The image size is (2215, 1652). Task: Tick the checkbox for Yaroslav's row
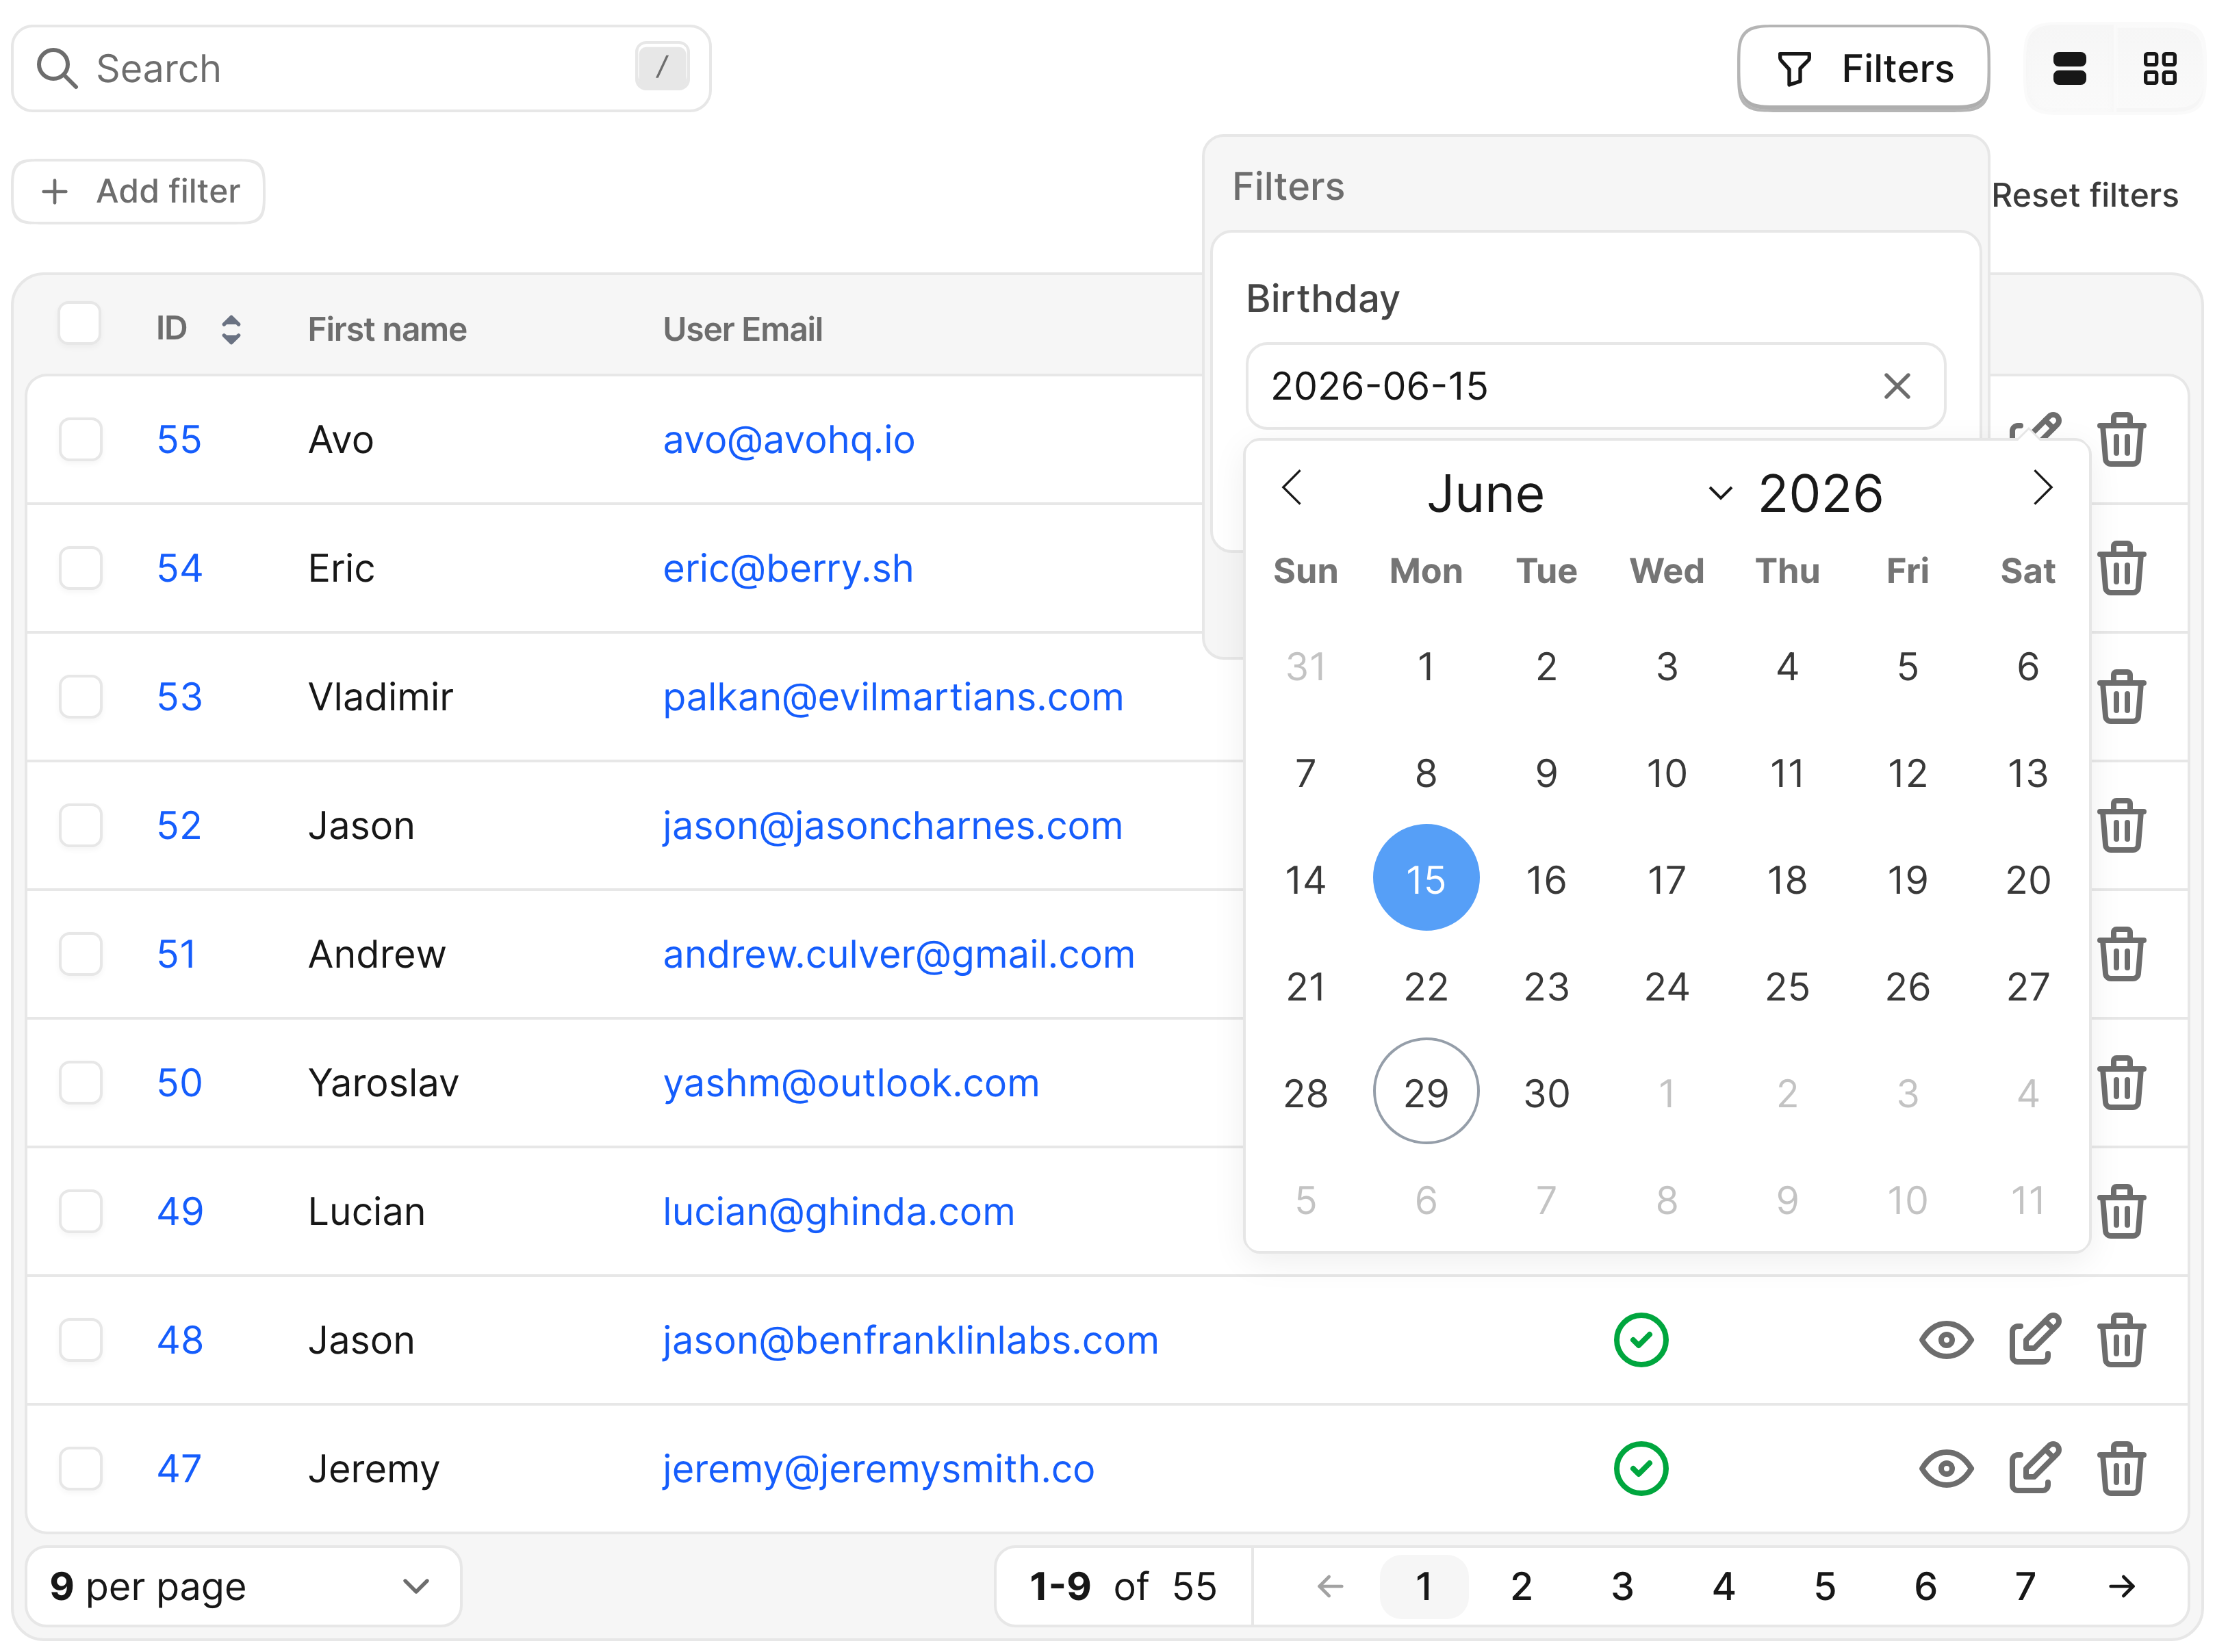[80, 1083]
